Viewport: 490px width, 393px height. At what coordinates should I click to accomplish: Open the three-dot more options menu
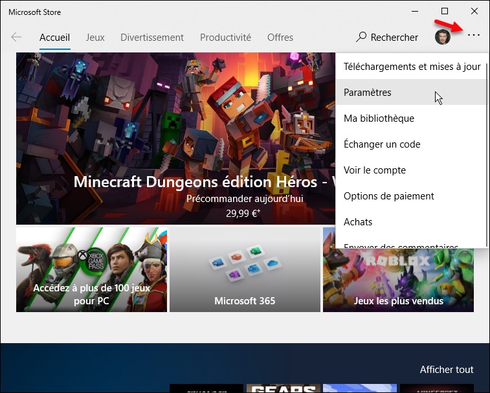[x=474, y=36]
